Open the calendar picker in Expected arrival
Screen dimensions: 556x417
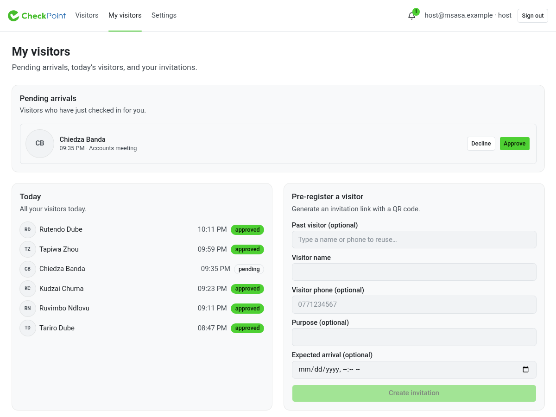click(525, 370)
